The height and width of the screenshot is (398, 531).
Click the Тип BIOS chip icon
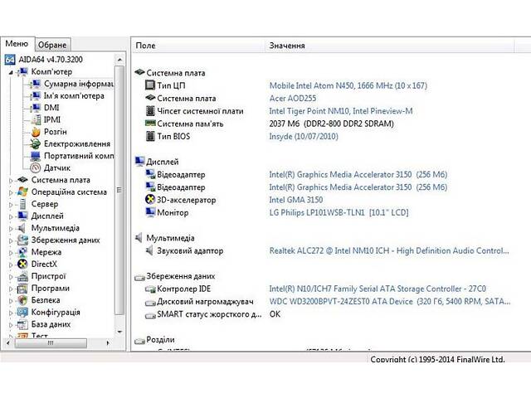tap(150, 136)
